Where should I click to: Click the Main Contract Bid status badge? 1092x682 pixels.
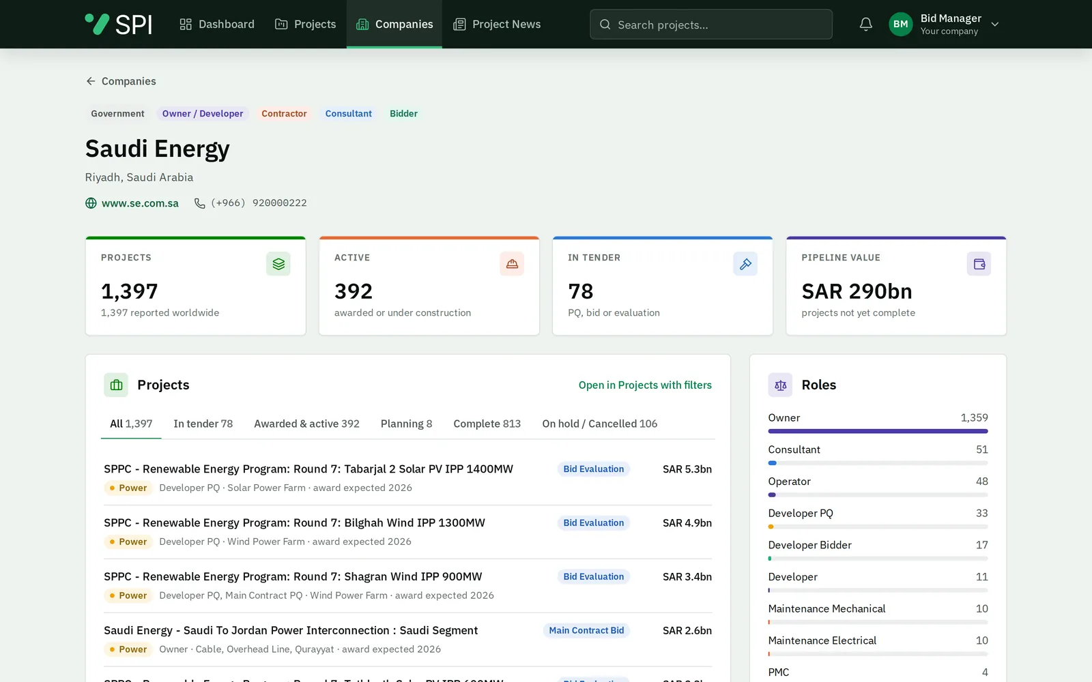(x=586, y=631)
